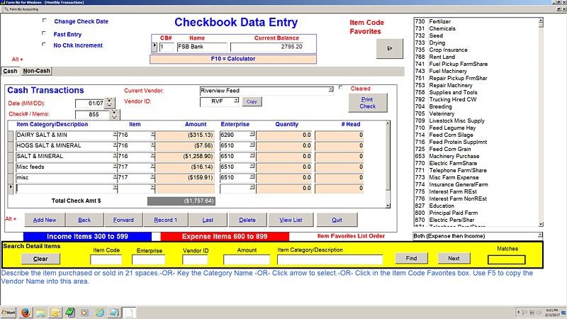
Task: Click the Check# / Memo spinner control
Action: pyautogui.click(x=114, y=114)
